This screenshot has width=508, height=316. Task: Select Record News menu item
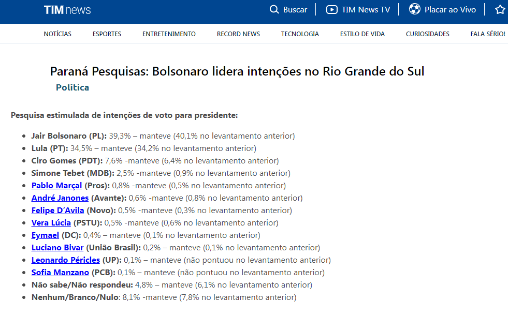point(238,34)
